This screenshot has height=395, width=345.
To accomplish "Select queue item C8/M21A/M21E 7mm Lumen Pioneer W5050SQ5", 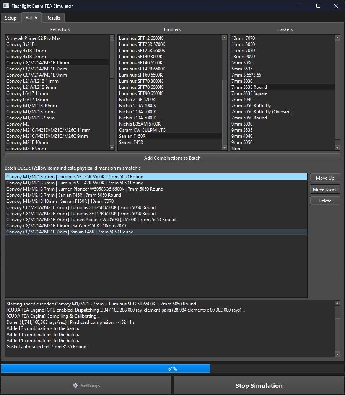I will click(x=156, y=220).
